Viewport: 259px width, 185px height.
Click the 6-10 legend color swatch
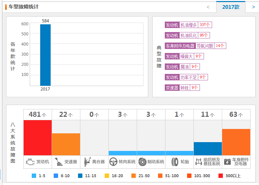point(56,176)
